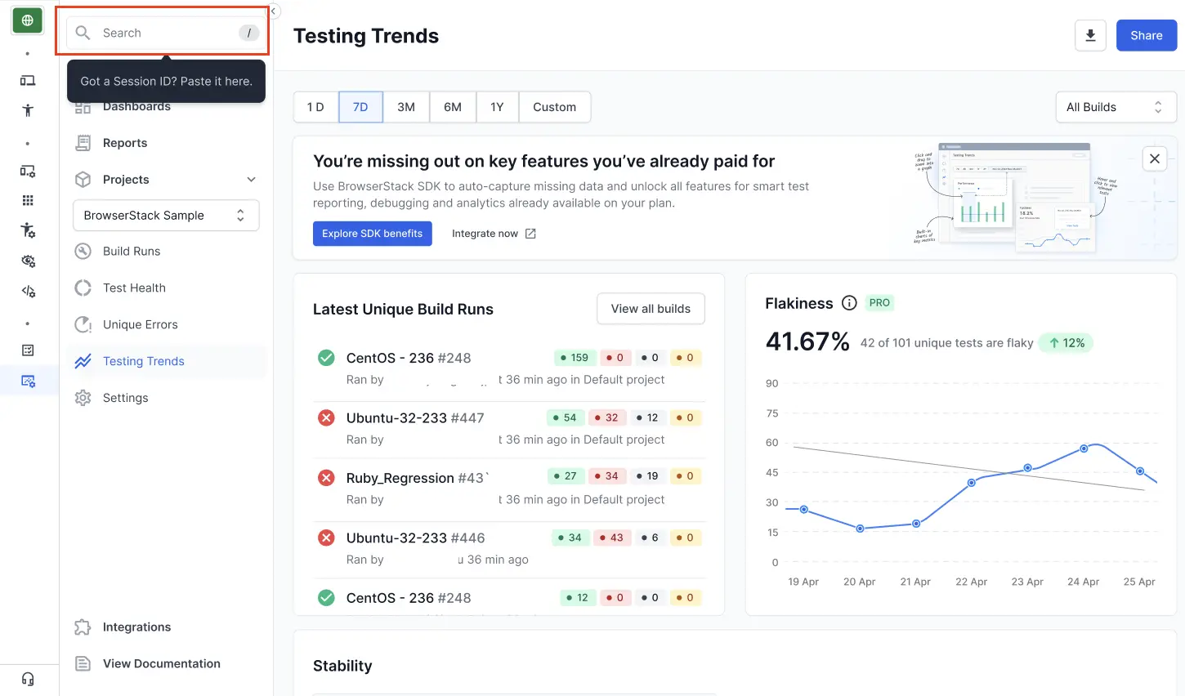Switch to the 1Y time range
Viewport: 1185px width, 696px height.
(x=497, y=106)
